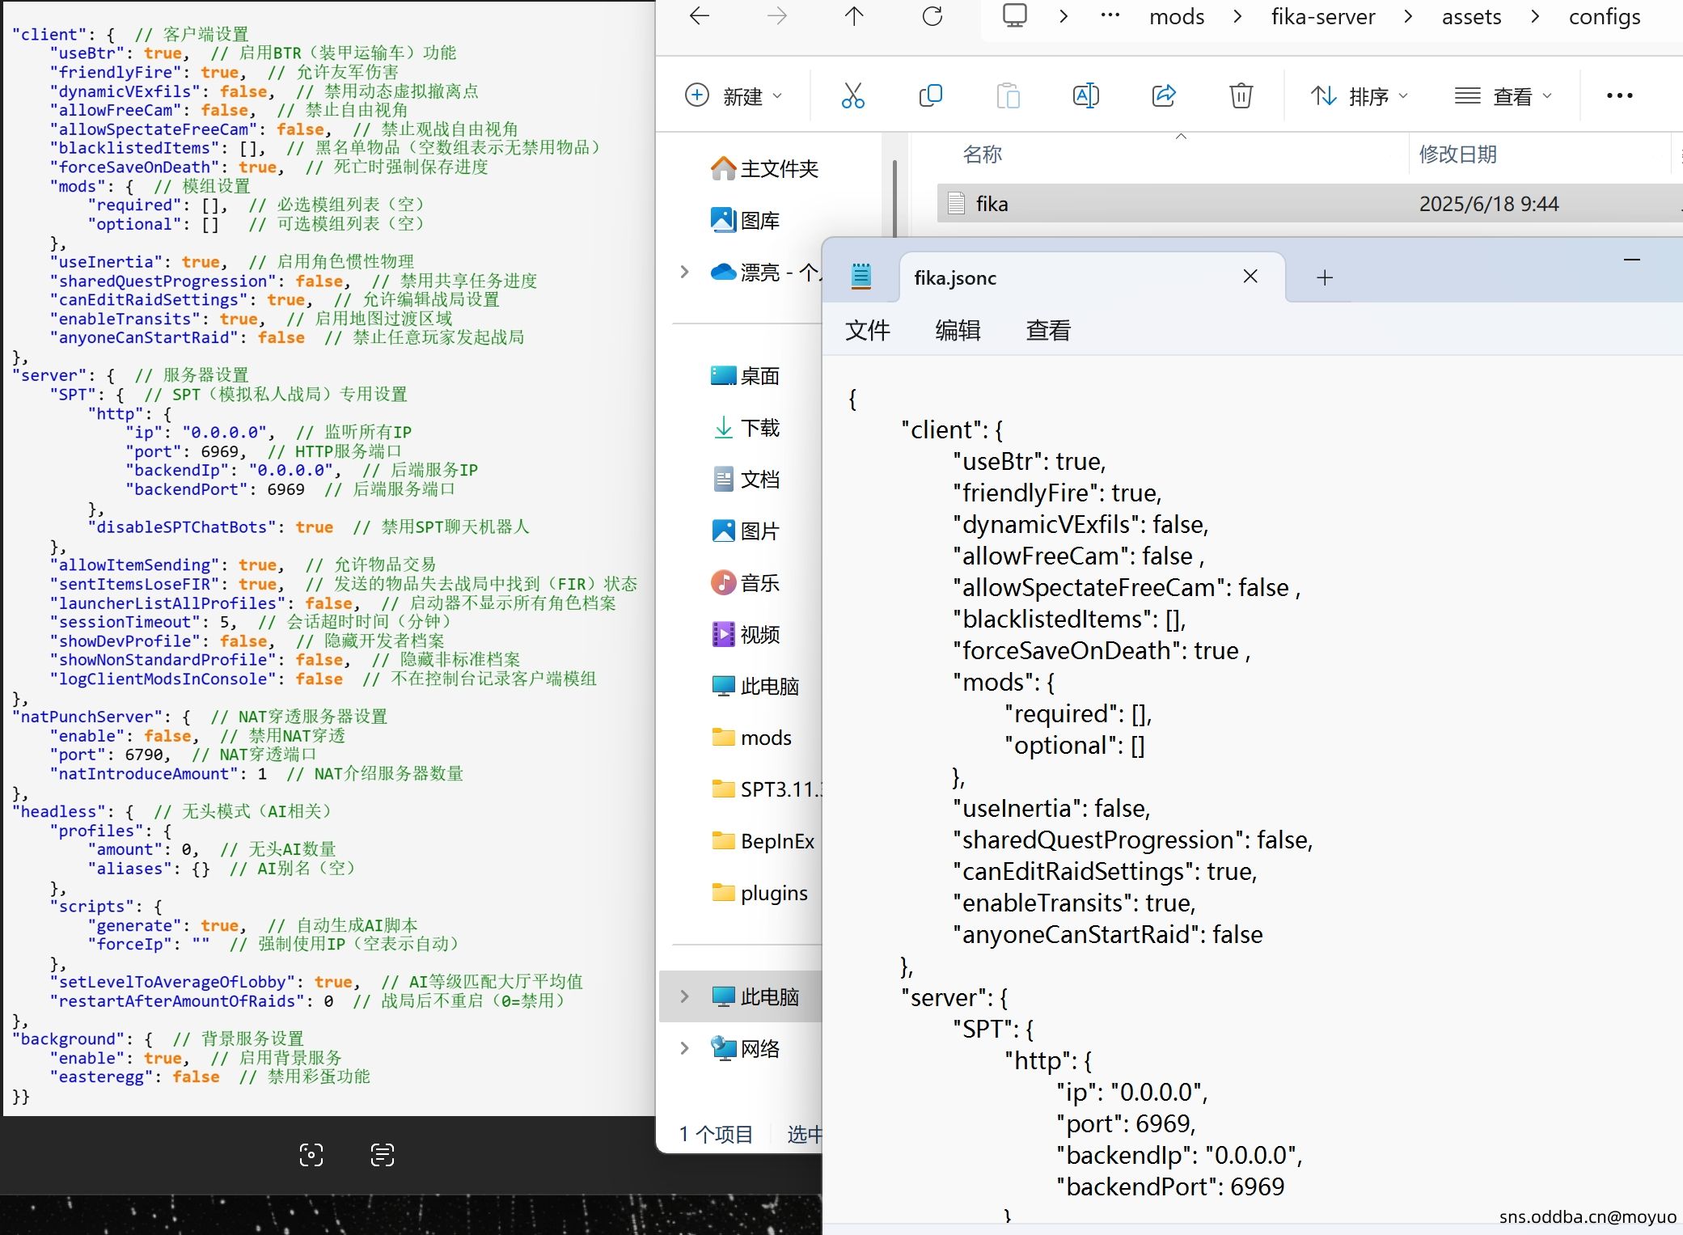
Task: Click the Rename icon in toolbar
Action: [1085, 95]
